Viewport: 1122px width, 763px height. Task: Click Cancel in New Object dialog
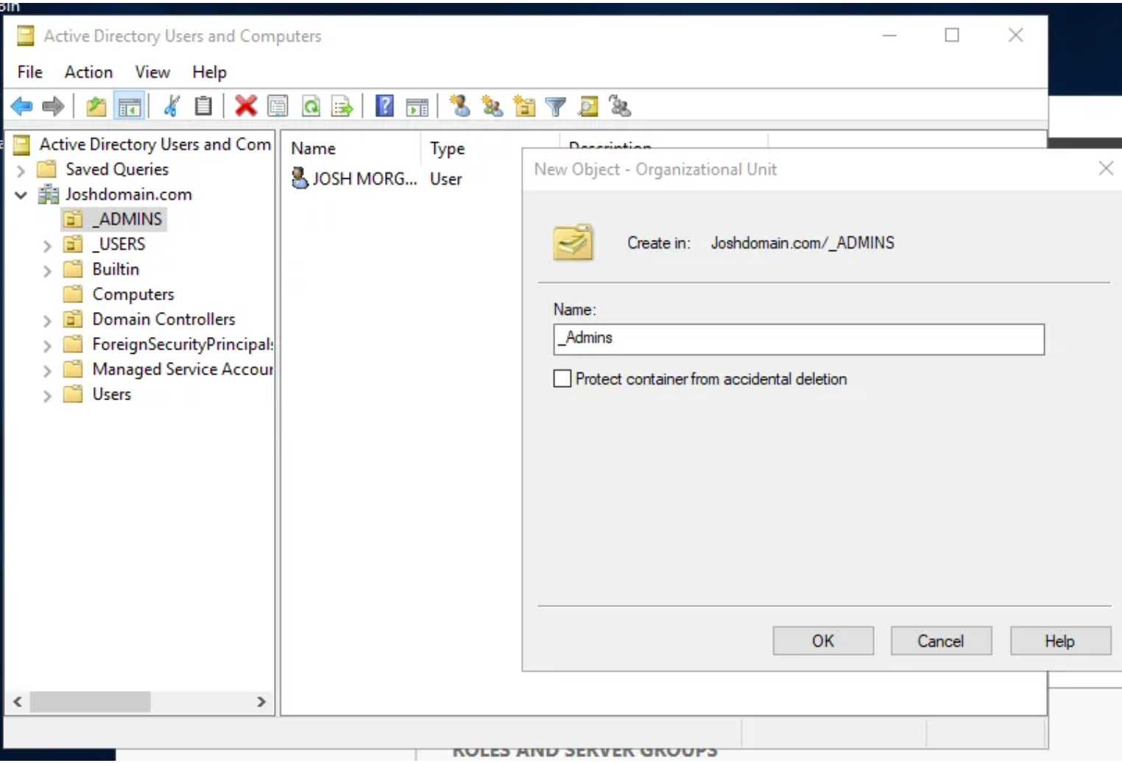[x=941, y=641]
